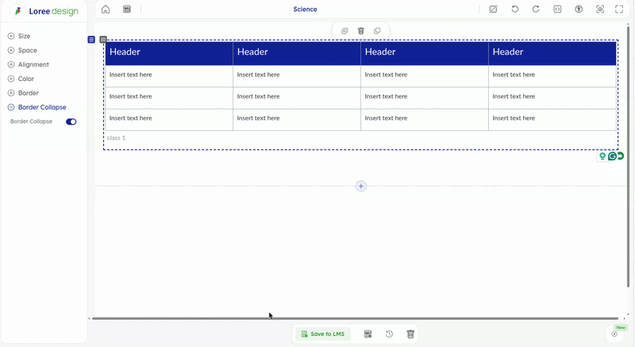Click the undo arrow icon
Viewport: 635px width, 347px height.
tap(515, 10)
